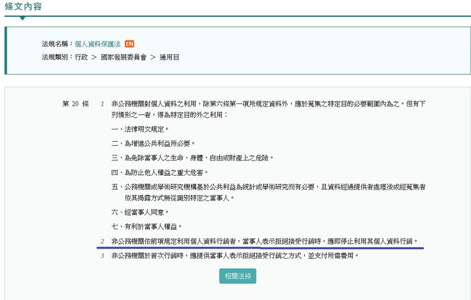Click the orange EN English version badge
This screenshot has height=300, width=471.
(130, 44)
